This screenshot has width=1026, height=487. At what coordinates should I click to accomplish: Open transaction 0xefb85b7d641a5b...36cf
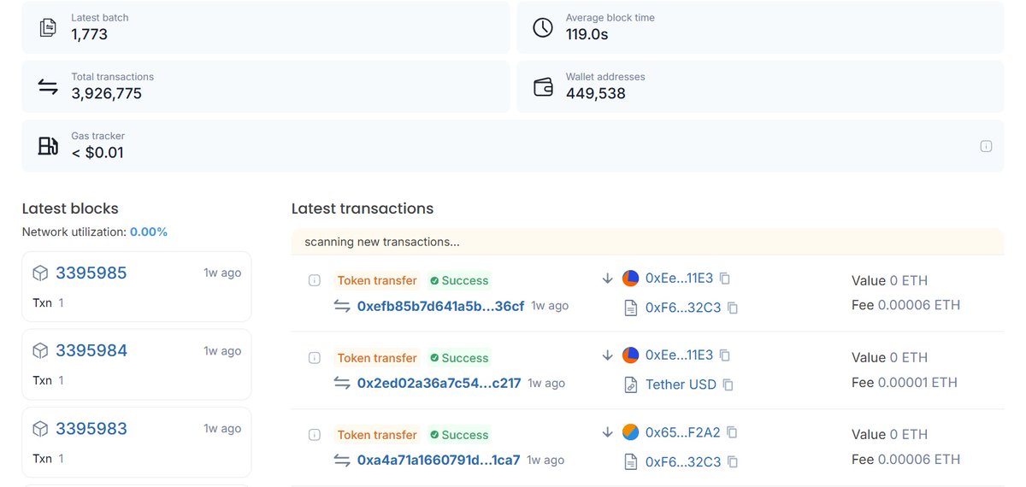coord(440,306)
